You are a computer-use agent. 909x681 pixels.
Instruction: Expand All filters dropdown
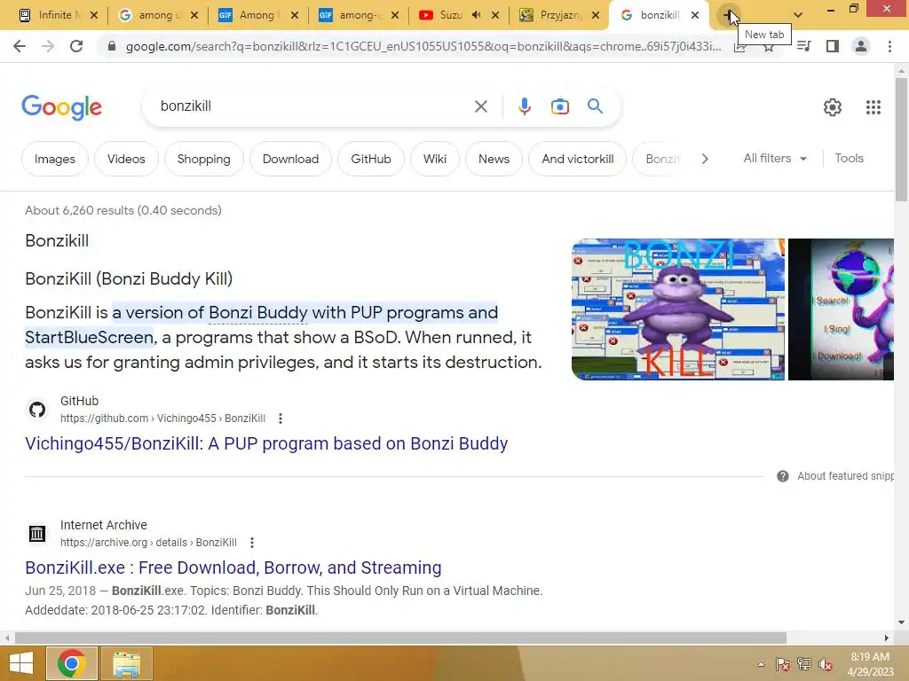click(x=775, y=158)
